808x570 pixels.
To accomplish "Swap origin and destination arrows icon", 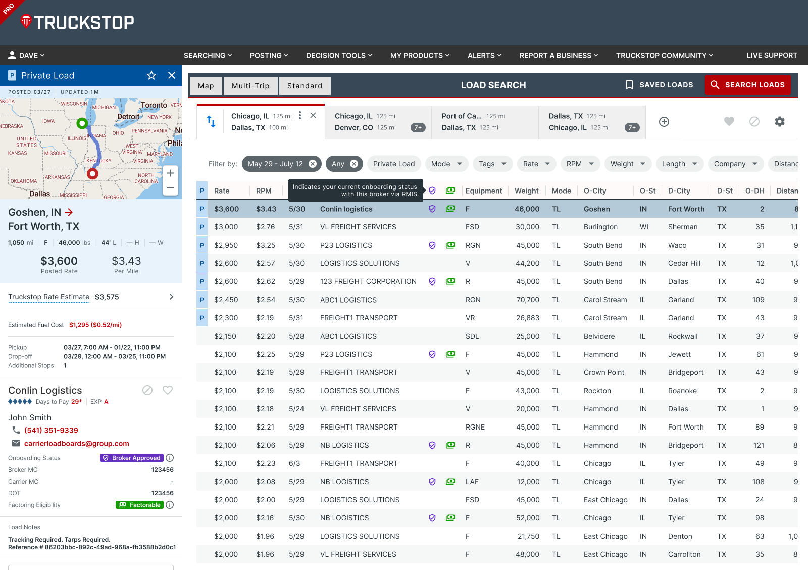I will click(x=211, y=121).
